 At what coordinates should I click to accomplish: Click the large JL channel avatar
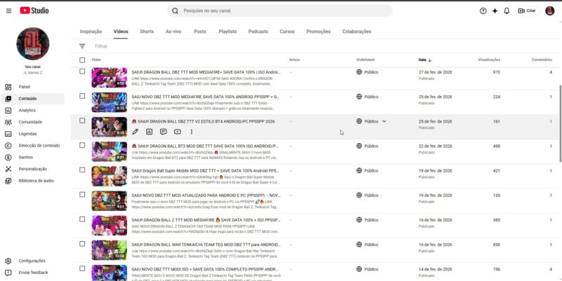(x=32, y=43)
